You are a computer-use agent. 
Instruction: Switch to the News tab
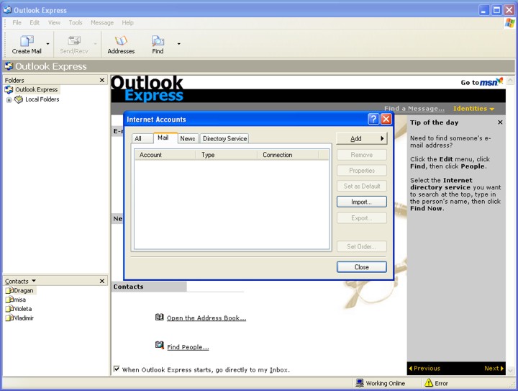click(x=187, y=138)
